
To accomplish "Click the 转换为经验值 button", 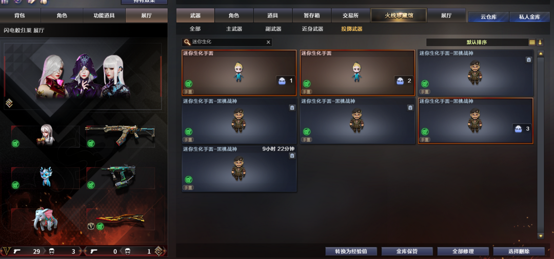I will [351, 251].
